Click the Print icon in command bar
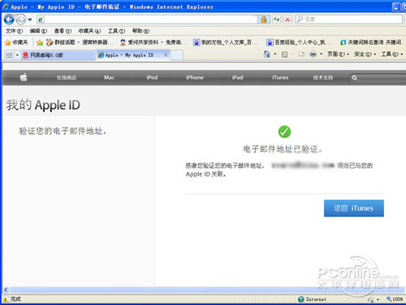Viewport: 406px width, 305px height. point(313,54)
